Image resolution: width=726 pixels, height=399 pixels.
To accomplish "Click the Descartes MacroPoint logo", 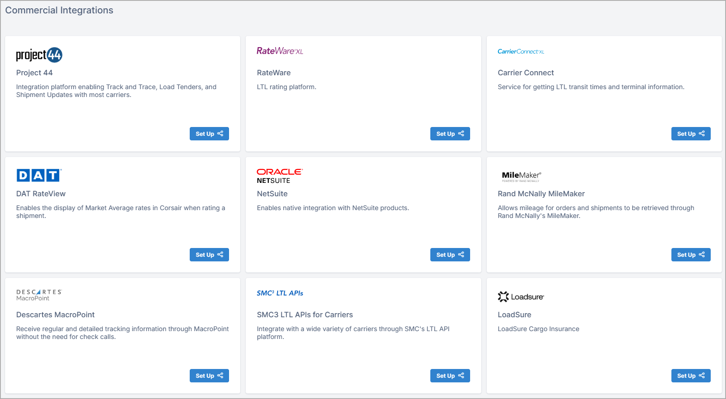I will [39, 295].
